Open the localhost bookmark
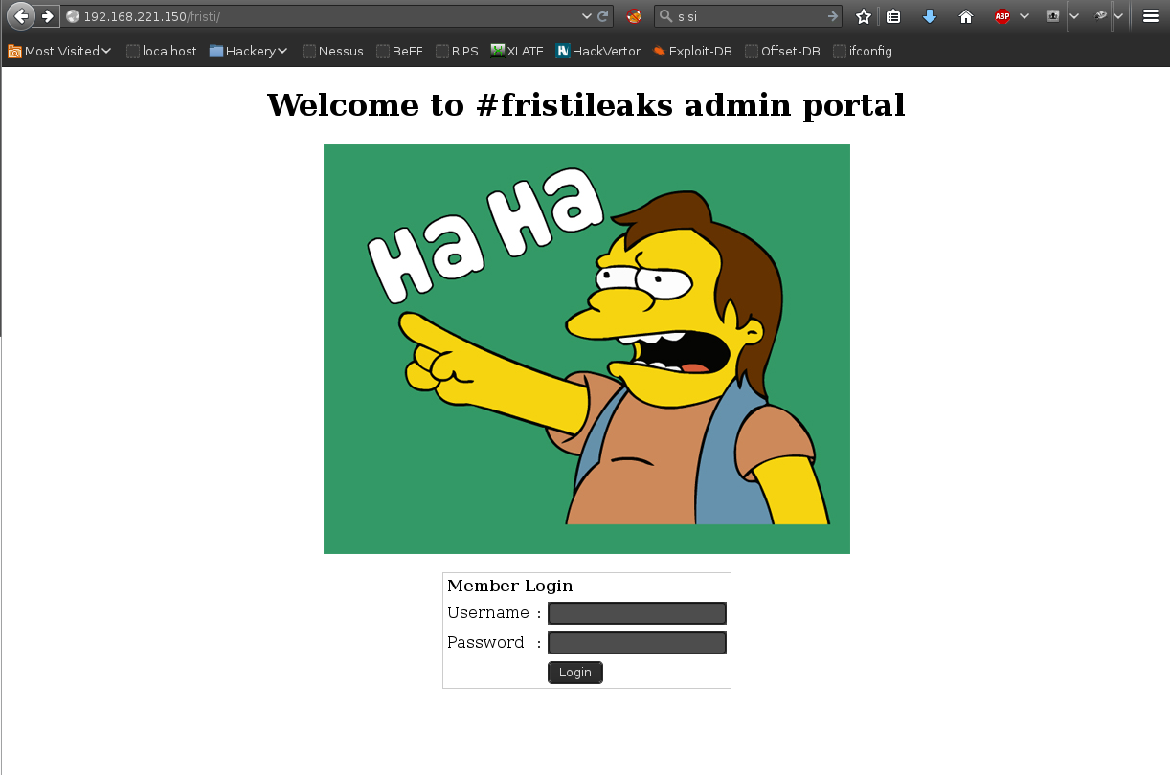Screen dimensions: 1170x775 click(169, 51)
